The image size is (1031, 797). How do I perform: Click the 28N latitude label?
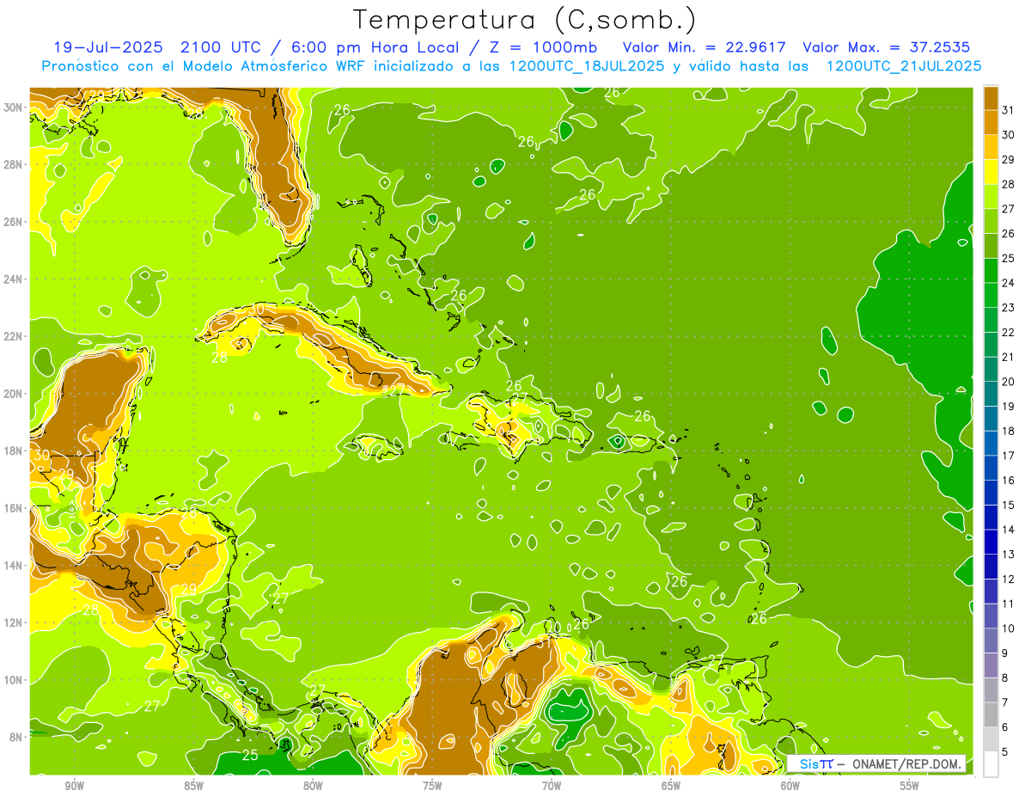[13, 164]
